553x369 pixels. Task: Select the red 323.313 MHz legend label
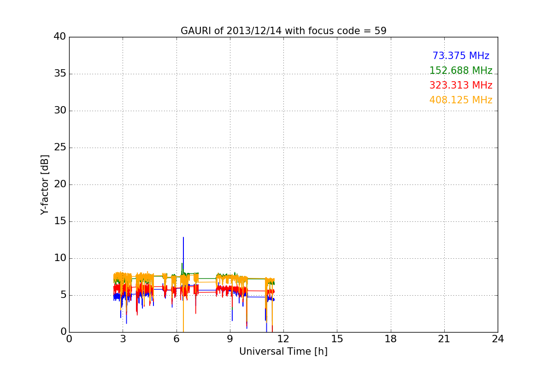(x=461, y=85)
